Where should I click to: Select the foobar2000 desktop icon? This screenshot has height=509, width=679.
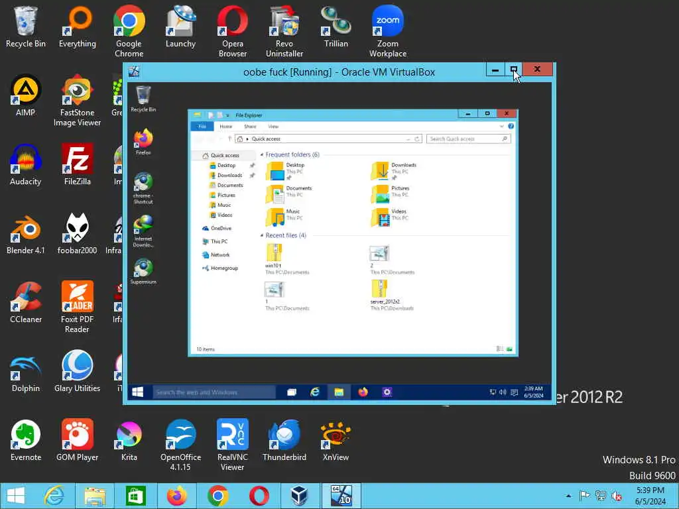(77, 234)
